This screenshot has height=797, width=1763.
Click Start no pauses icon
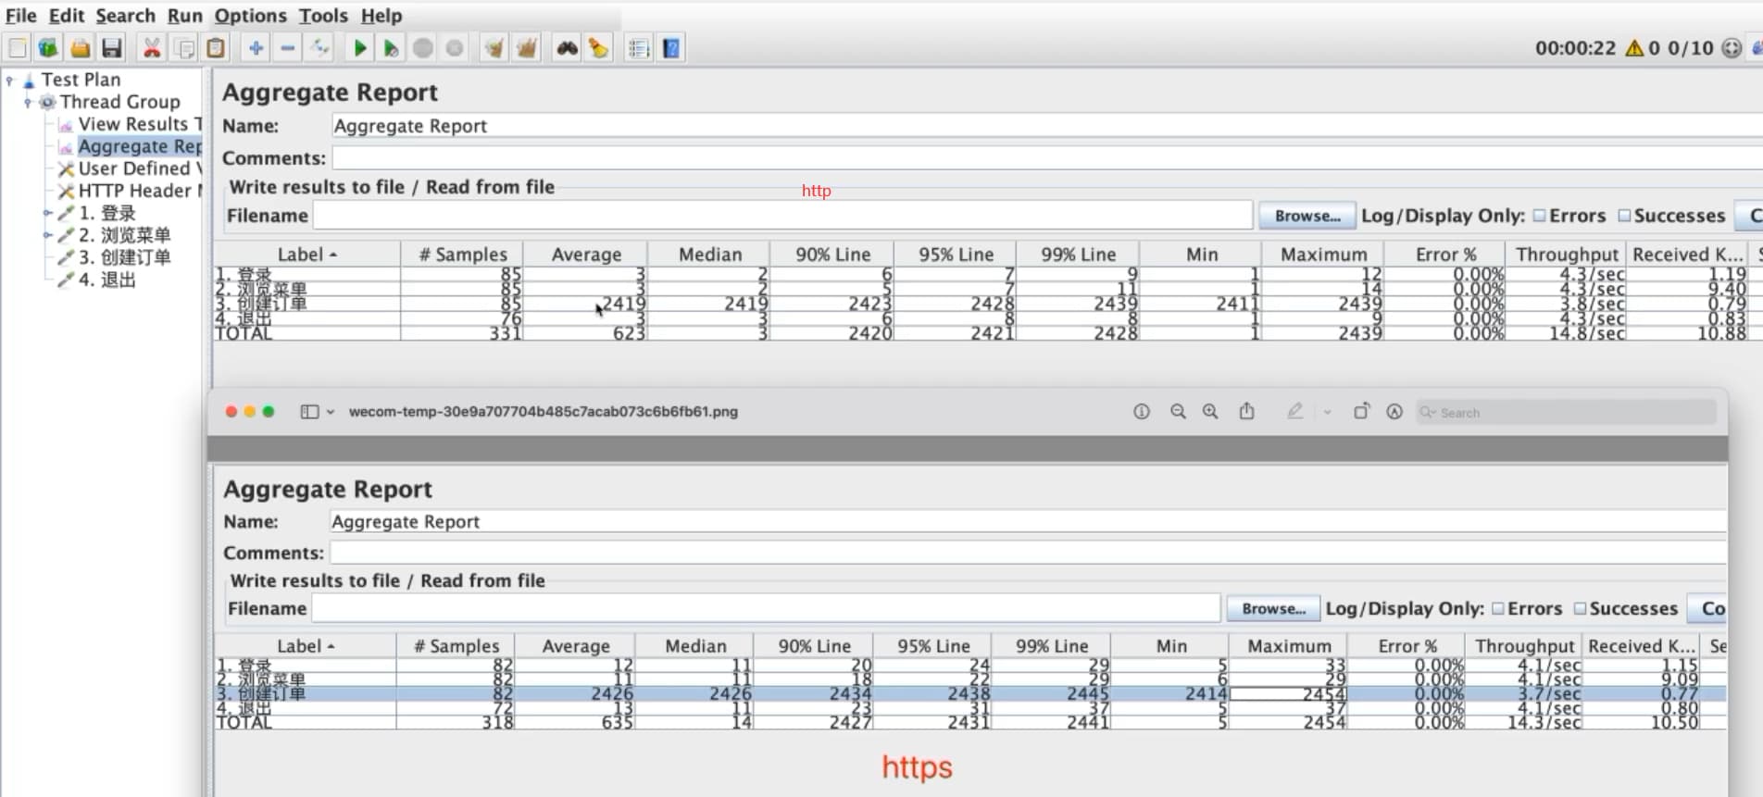[x=392, y=48]
